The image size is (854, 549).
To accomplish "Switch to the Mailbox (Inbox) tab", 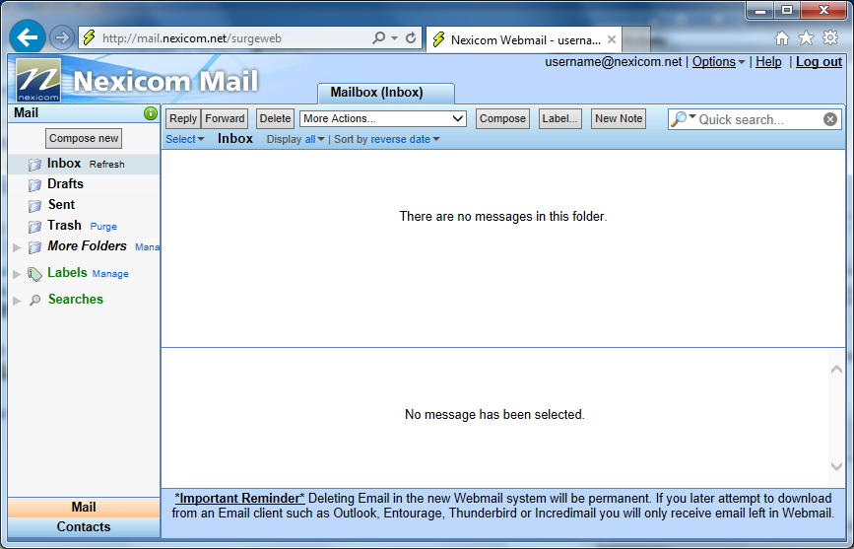I will click(x=386, y=93).
